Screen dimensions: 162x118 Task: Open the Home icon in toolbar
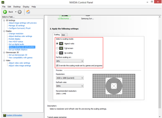(x=28, y=12)
